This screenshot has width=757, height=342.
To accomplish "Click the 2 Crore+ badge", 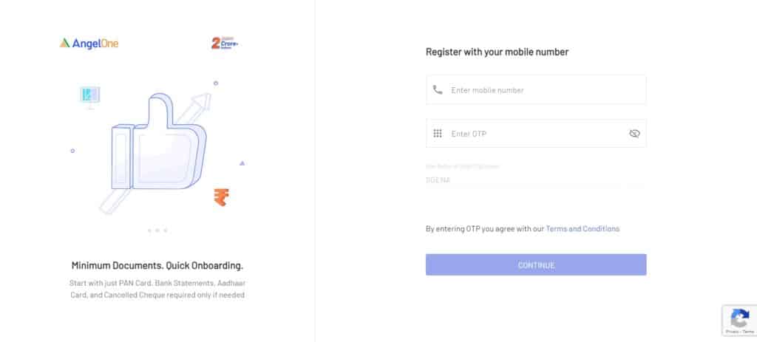I will pyautogui.click(x=225, y=44).
